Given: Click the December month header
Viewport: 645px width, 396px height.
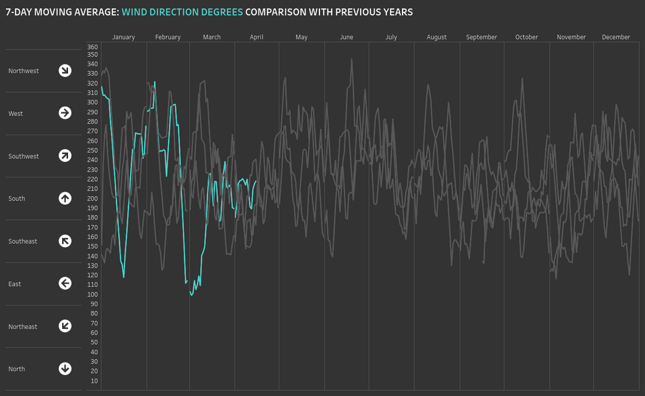Looking at the screenshot, I should point(616,37).
